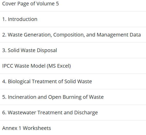Image resolution: width=146 pixels, height=135 pixels.
Task: Go to the Introduction chapter
Action: 20,19
